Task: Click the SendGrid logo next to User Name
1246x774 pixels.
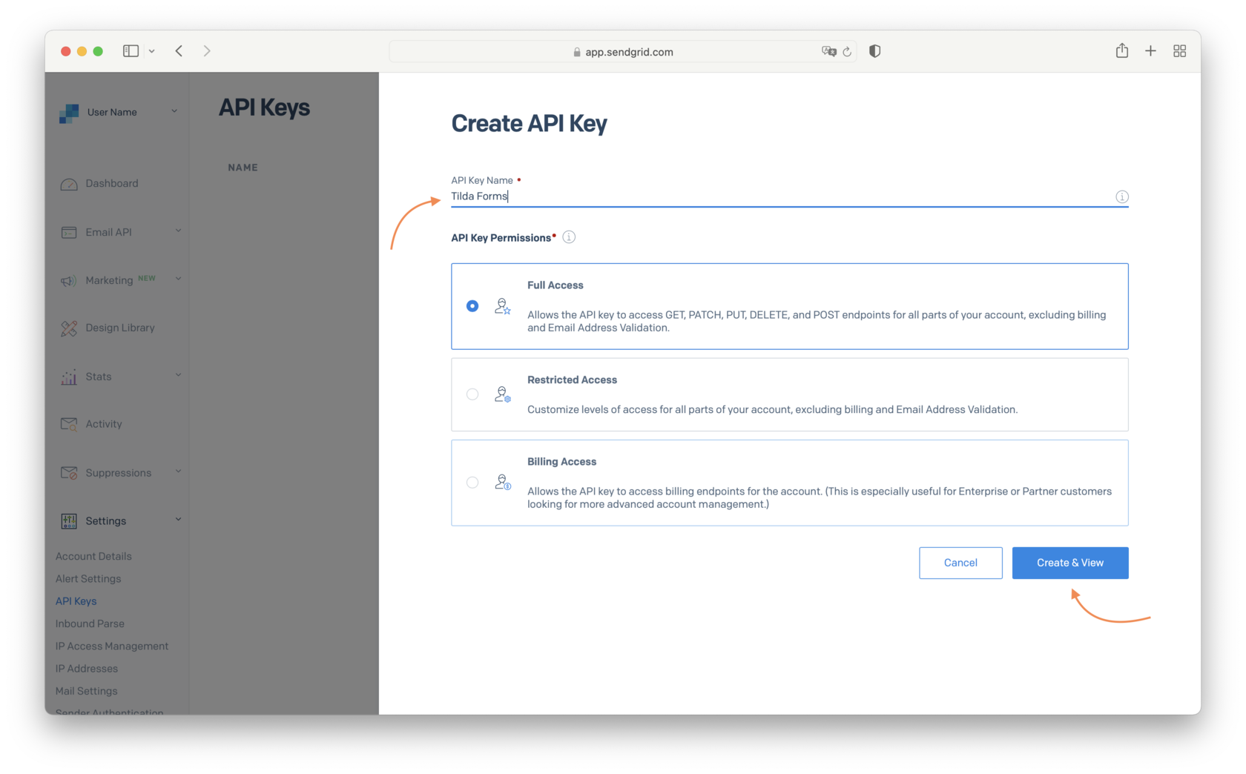Action: (x=69, y=113)
